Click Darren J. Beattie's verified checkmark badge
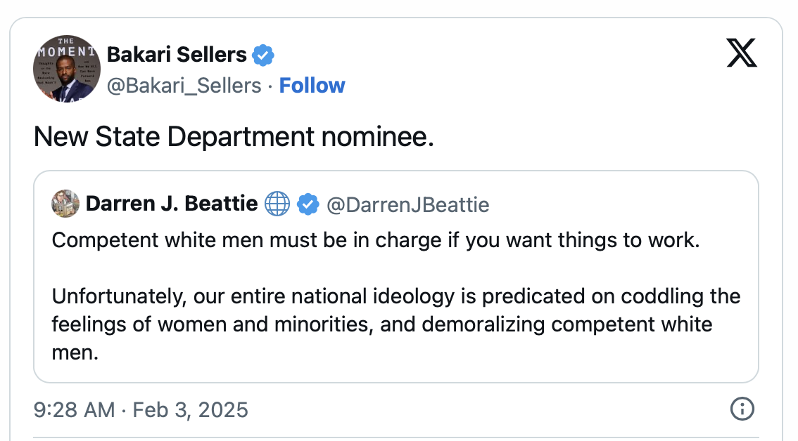798x441 pixels. click(x=307, y=204)
